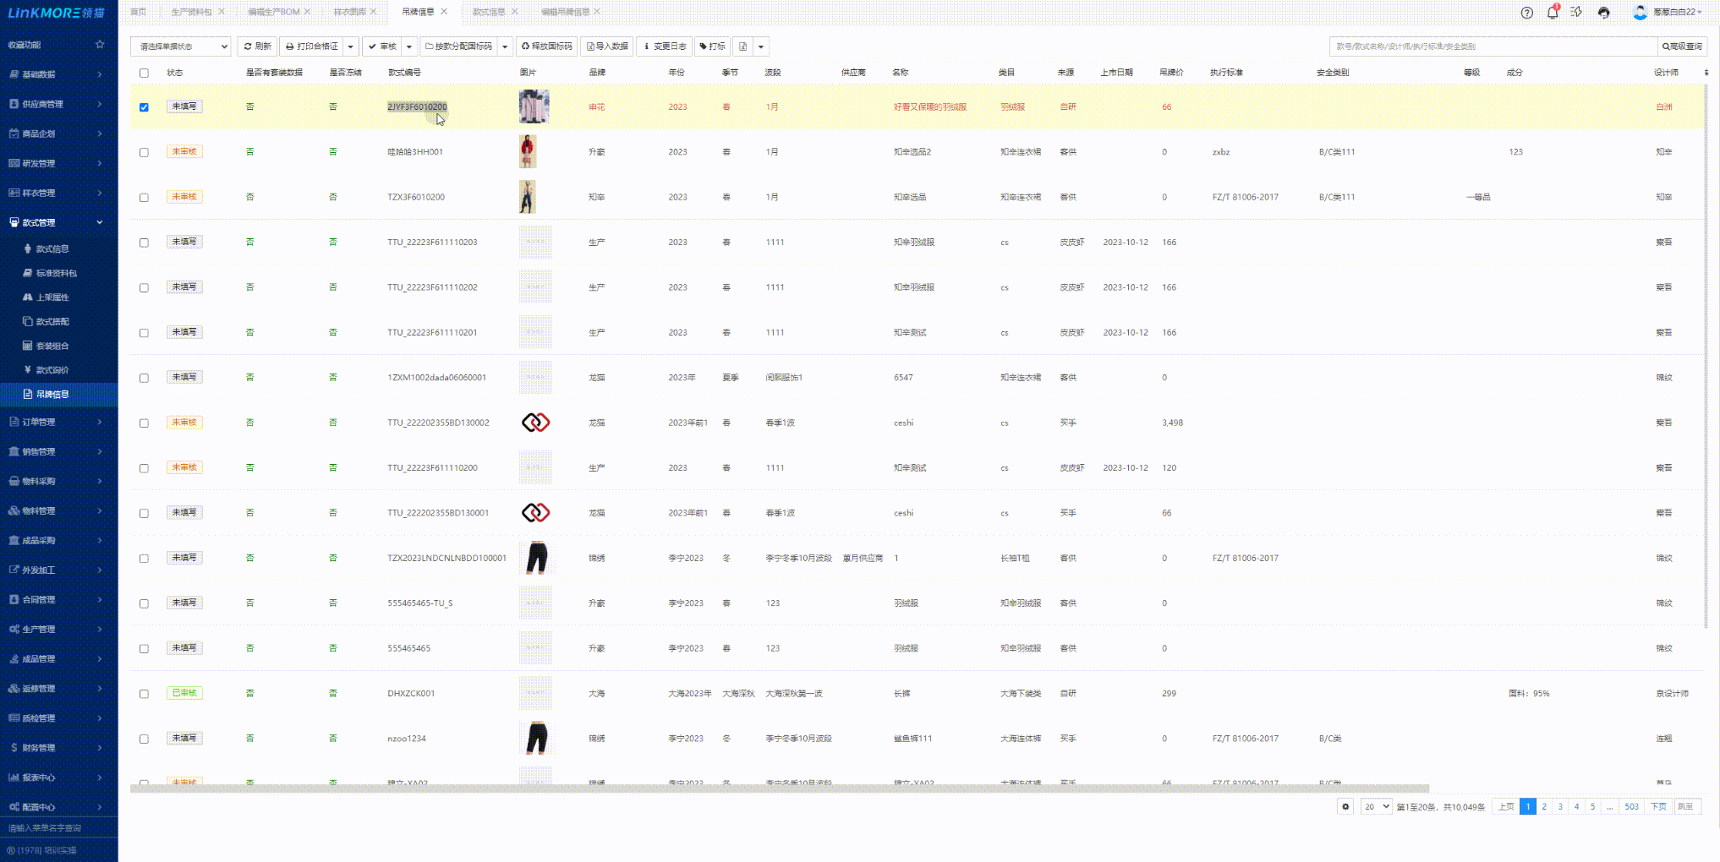Screen dimensions: 1720x862
Task: Click the horizontal scrollbar under the table
Action: coord(778,788)
